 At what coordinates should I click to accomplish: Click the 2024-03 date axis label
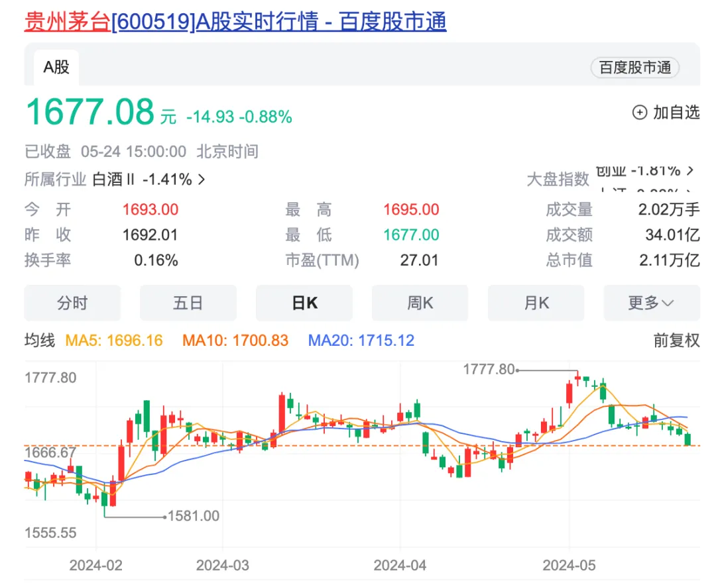point(223,566)
